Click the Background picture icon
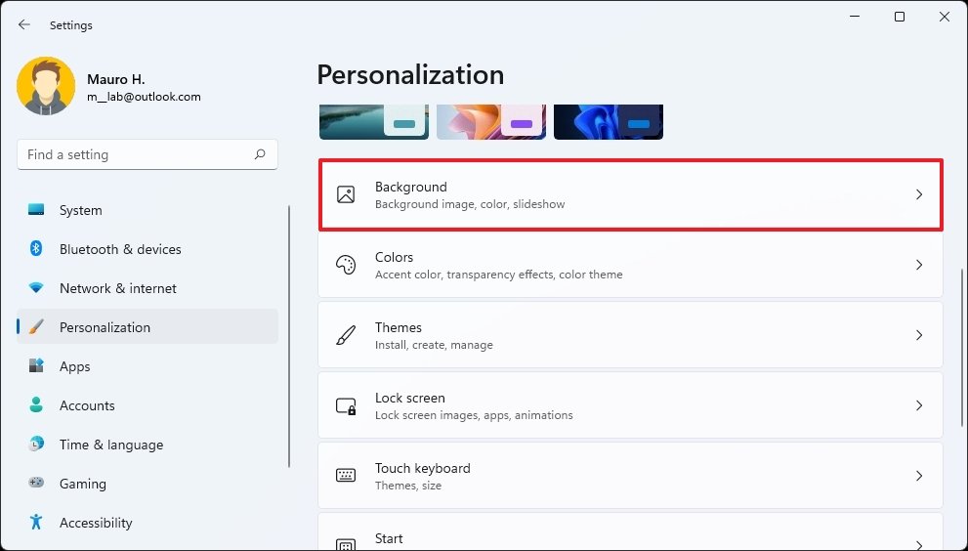This screenshot has width=968, height=551. click(346, 194)
